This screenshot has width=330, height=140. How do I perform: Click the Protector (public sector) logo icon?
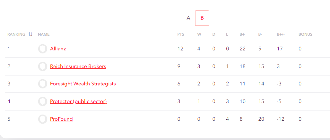click(42, 101)
